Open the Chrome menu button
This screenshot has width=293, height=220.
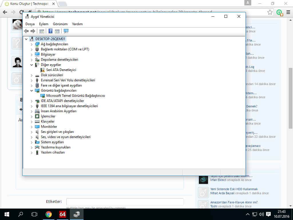click(288, 12)
